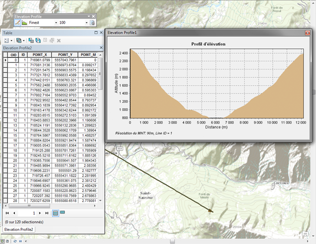Click Switch Selection icon in Table toolbar
Viewport: 316px width, 244px height.
click(x=38, y=40)
